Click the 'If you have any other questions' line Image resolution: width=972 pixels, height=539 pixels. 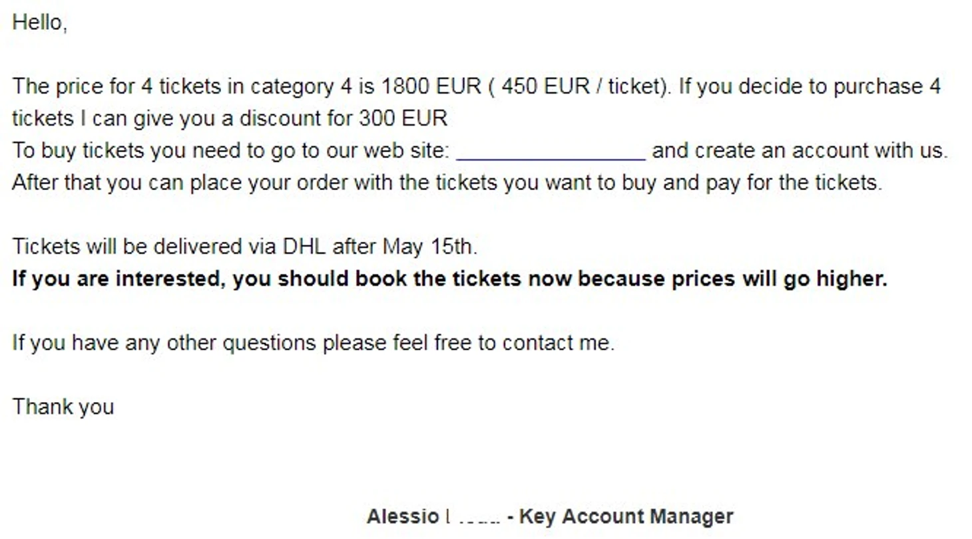point(313,343)
